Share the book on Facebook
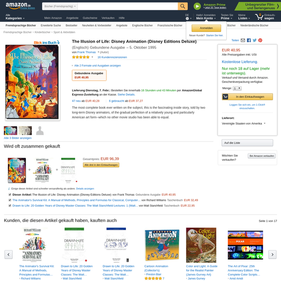Screen dimensions: 281x281 click(249, 40)
